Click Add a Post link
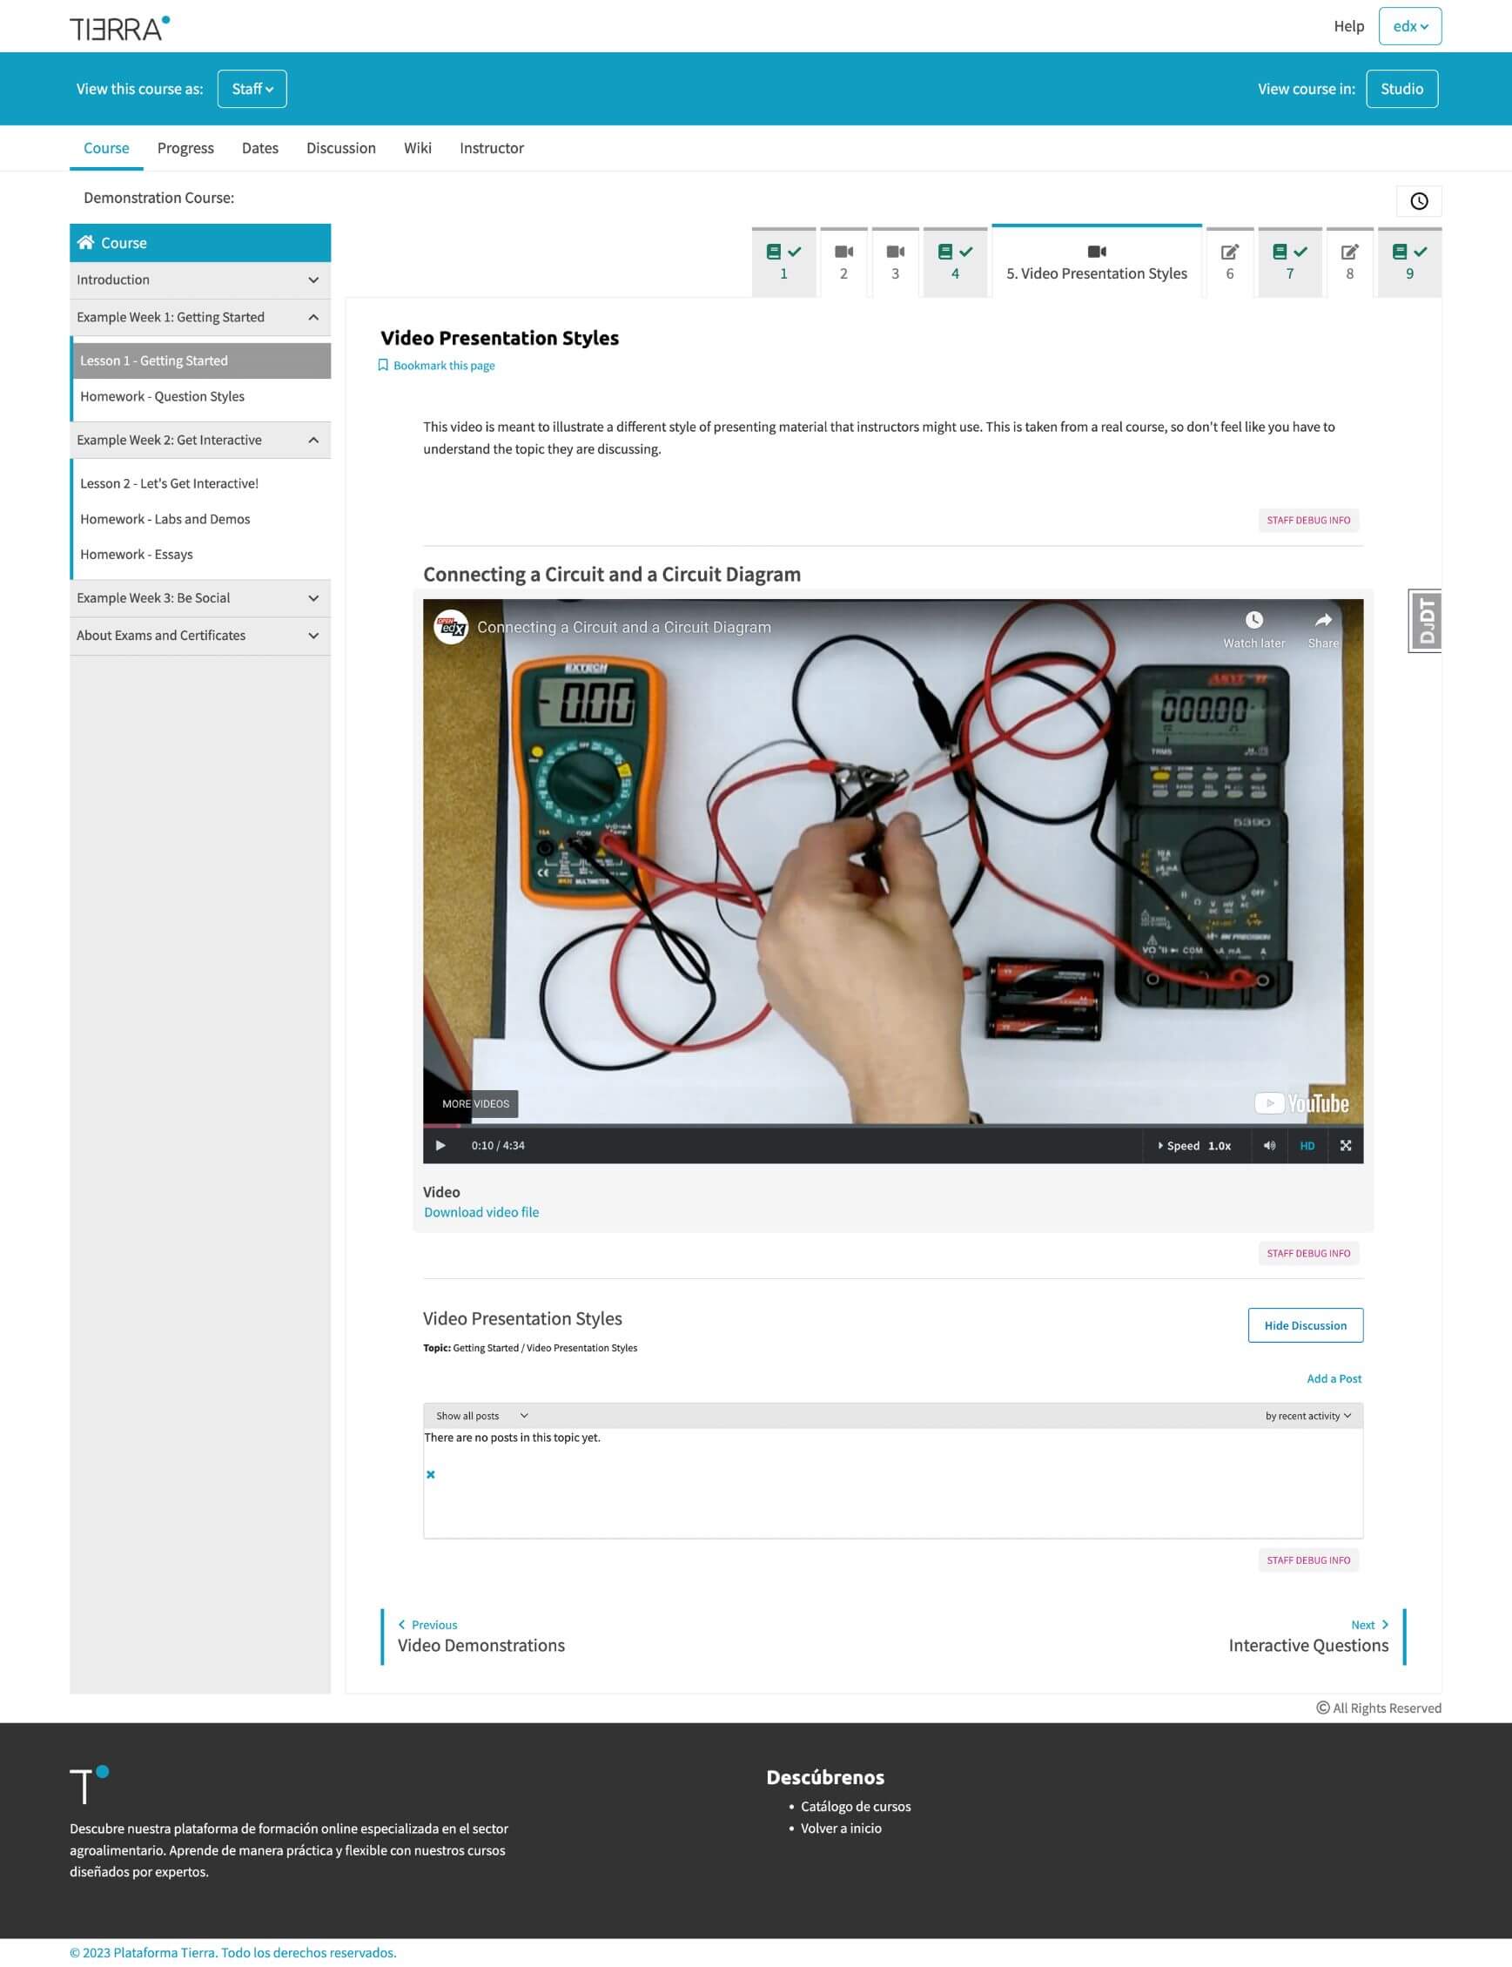The width and height of the screenshot is (1512, 1967). pyautogui.click(x=1333, y=1378)
